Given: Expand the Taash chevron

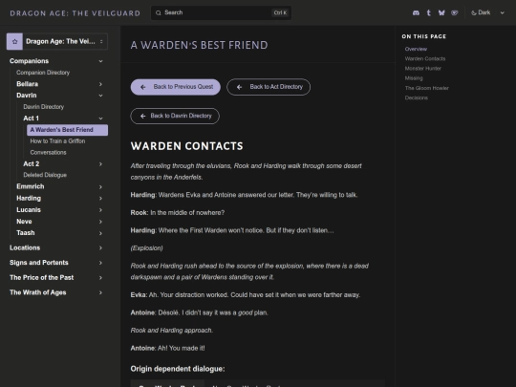Looking at the screenshot, I should [100, 233].
